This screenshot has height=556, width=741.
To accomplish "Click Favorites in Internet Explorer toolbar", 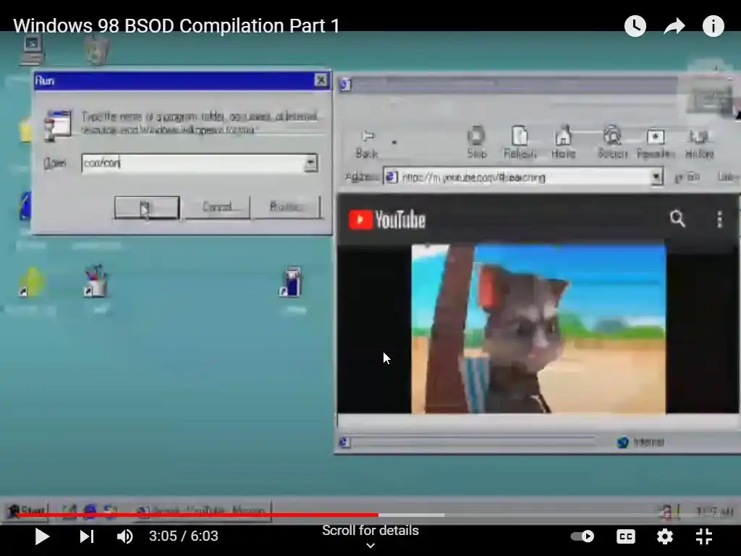I will (656, 143).
